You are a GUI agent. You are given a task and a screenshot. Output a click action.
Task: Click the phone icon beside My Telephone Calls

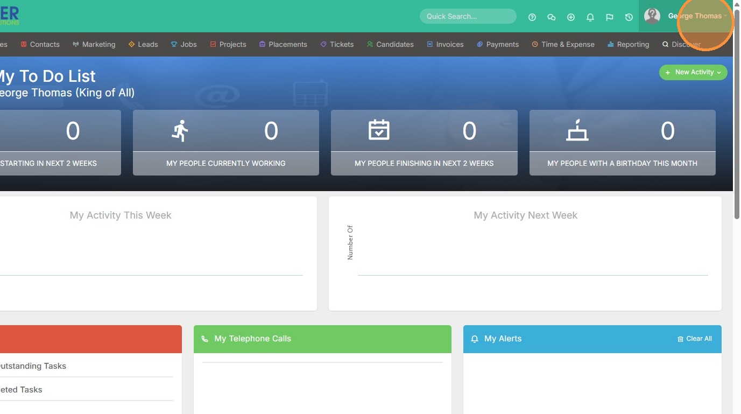204,339
